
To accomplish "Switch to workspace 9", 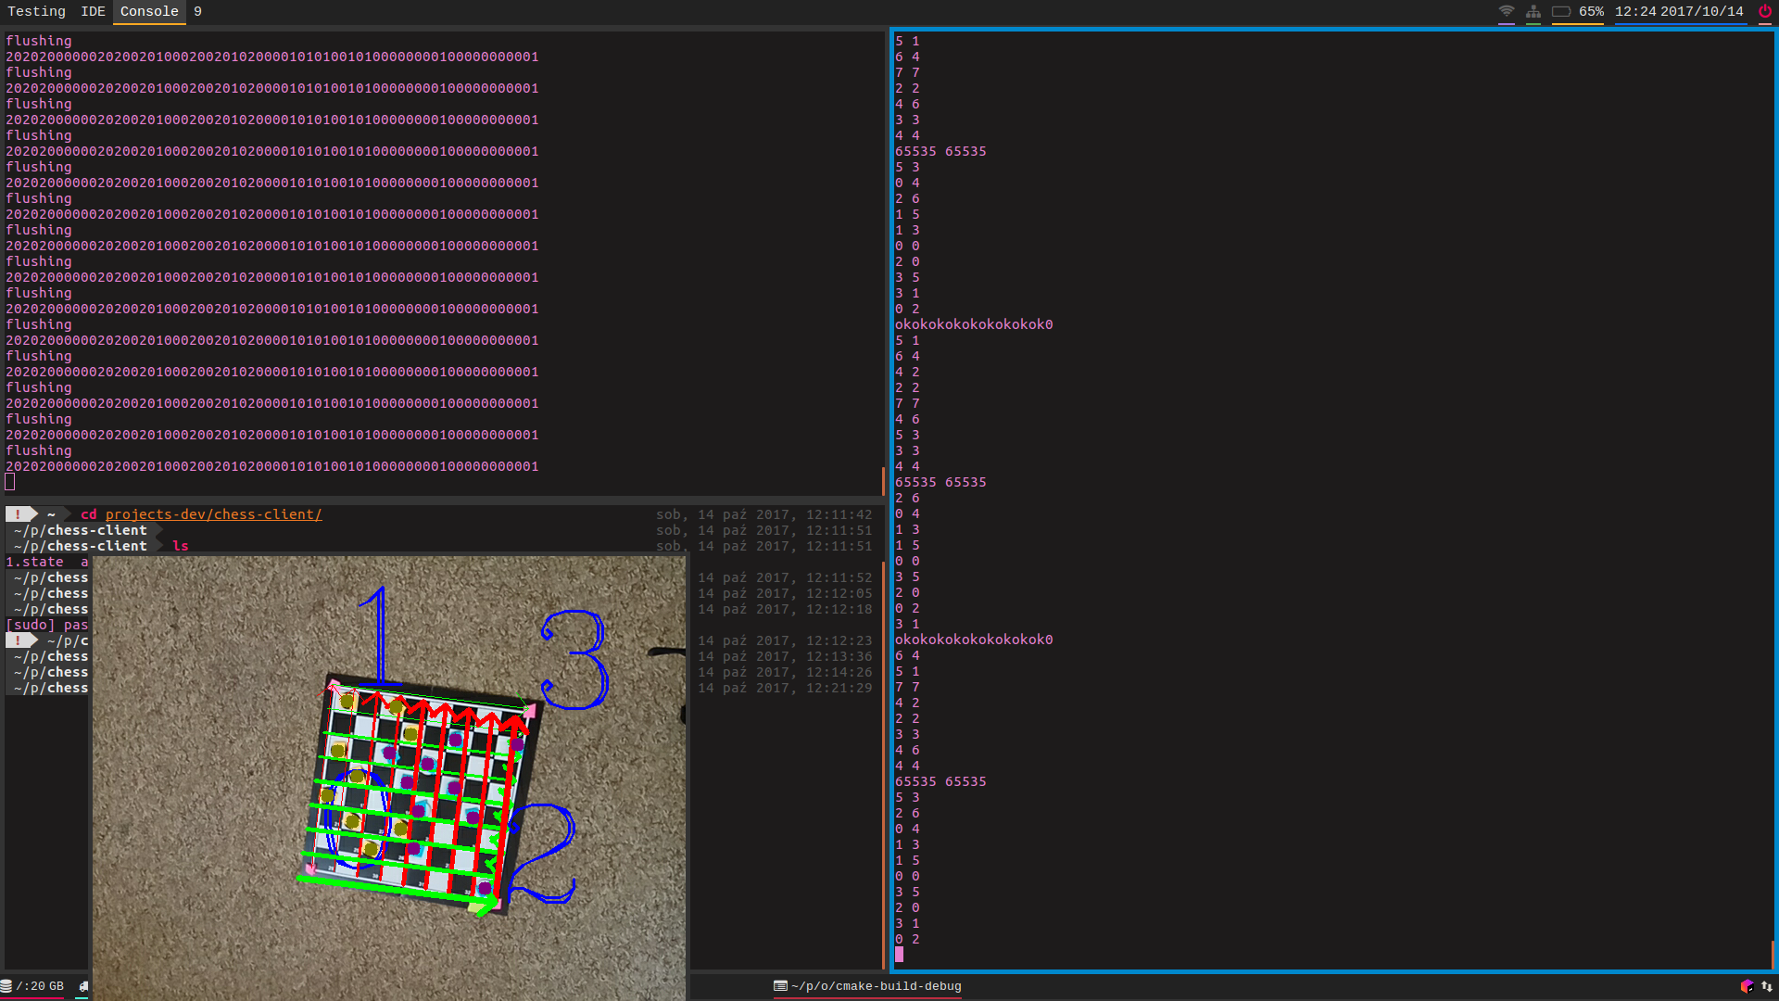I will pyautogui.click(x=197, y=11).
